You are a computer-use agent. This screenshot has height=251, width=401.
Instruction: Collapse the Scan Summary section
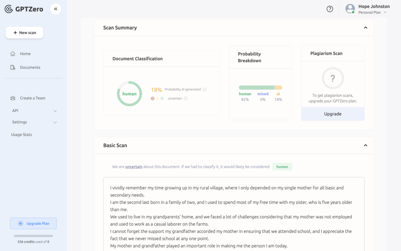pos(365,27)
